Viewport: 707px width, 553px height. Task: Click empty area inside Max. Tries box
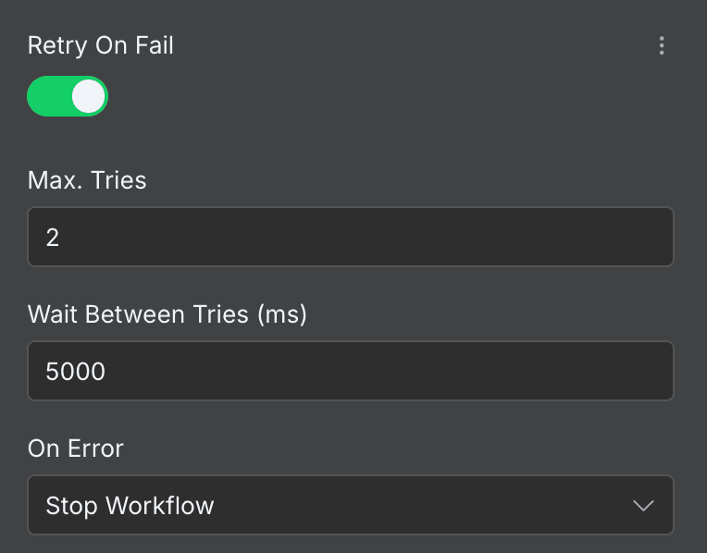click(416, 237)
